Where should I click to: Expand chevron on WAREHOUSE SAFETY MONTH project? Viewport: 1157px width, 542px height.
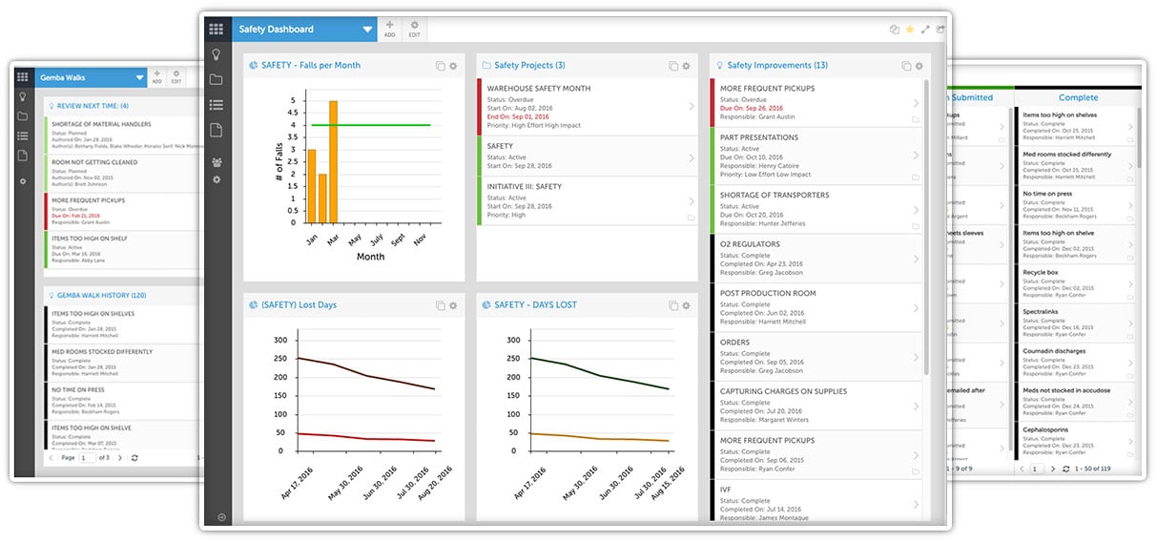[x=692, y=107]
